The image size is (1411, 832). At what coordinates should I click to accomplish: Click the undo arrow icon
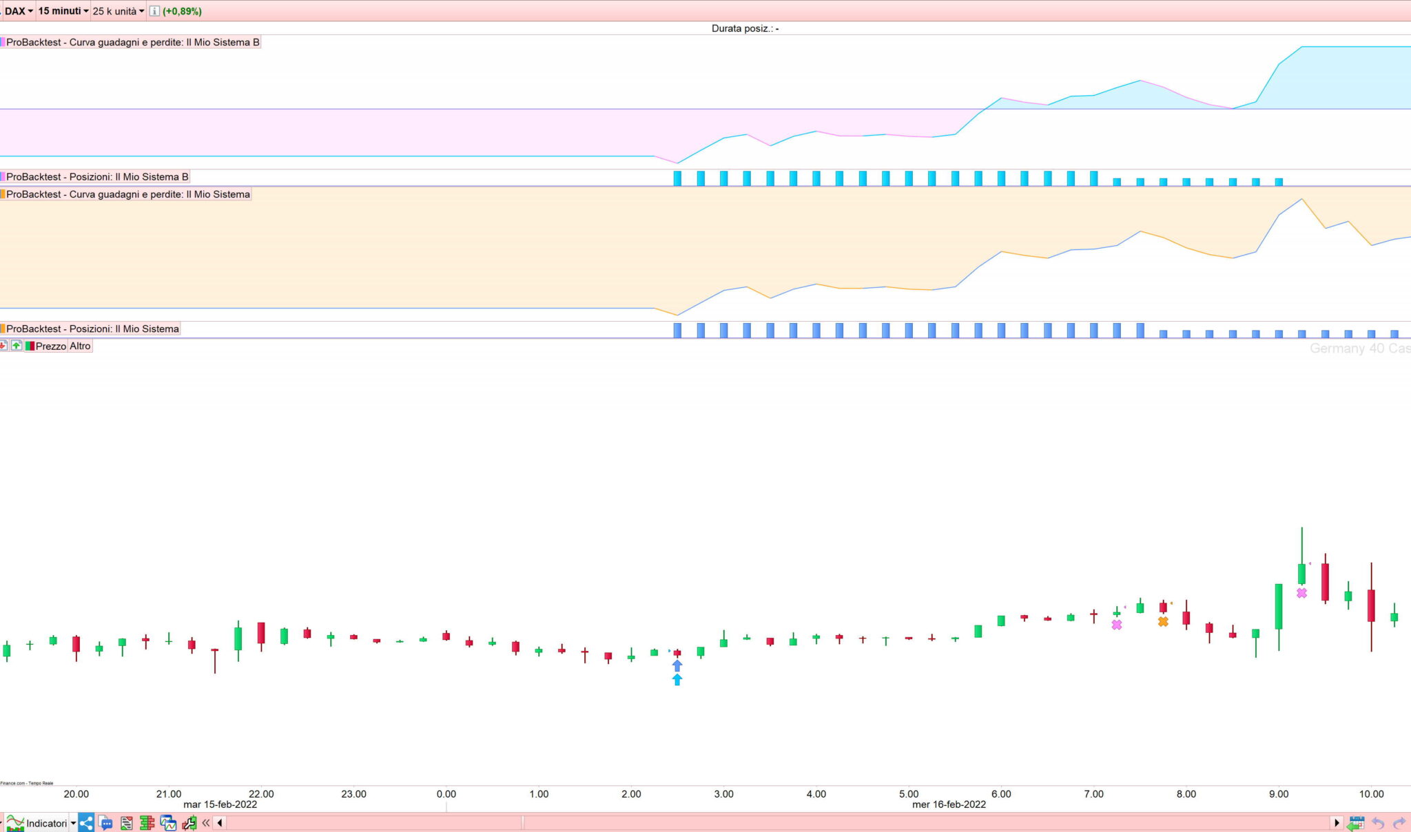coord(1377,822)
